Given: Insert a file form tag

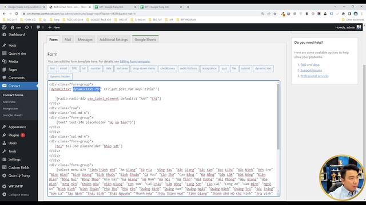Looking at the screenshot, I should (234, 68).
